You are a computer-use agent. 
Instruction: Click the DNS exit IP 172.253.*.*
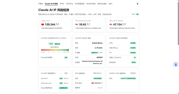click(98, 83)
